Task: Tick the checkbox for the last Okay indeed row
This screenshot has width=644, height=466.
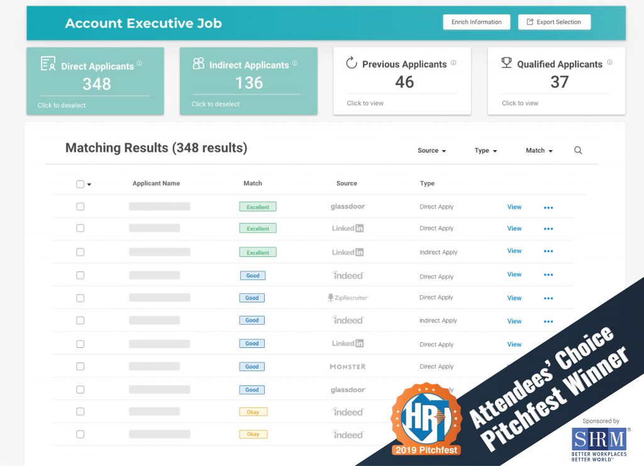Action: (80, 434)
